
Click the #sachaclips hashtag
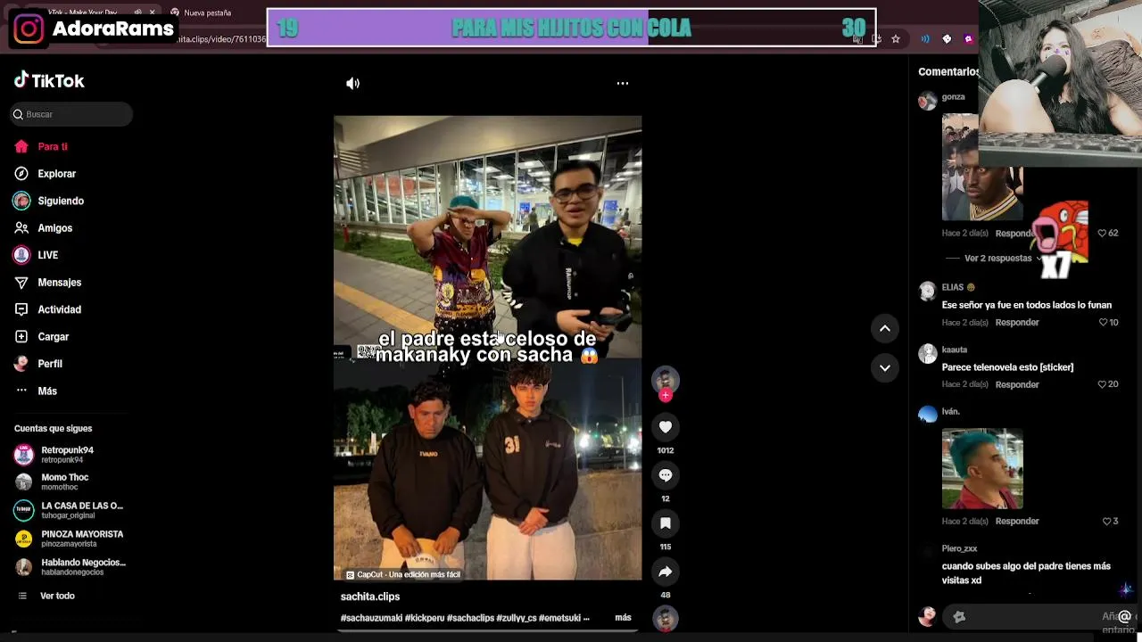(470, 618)
